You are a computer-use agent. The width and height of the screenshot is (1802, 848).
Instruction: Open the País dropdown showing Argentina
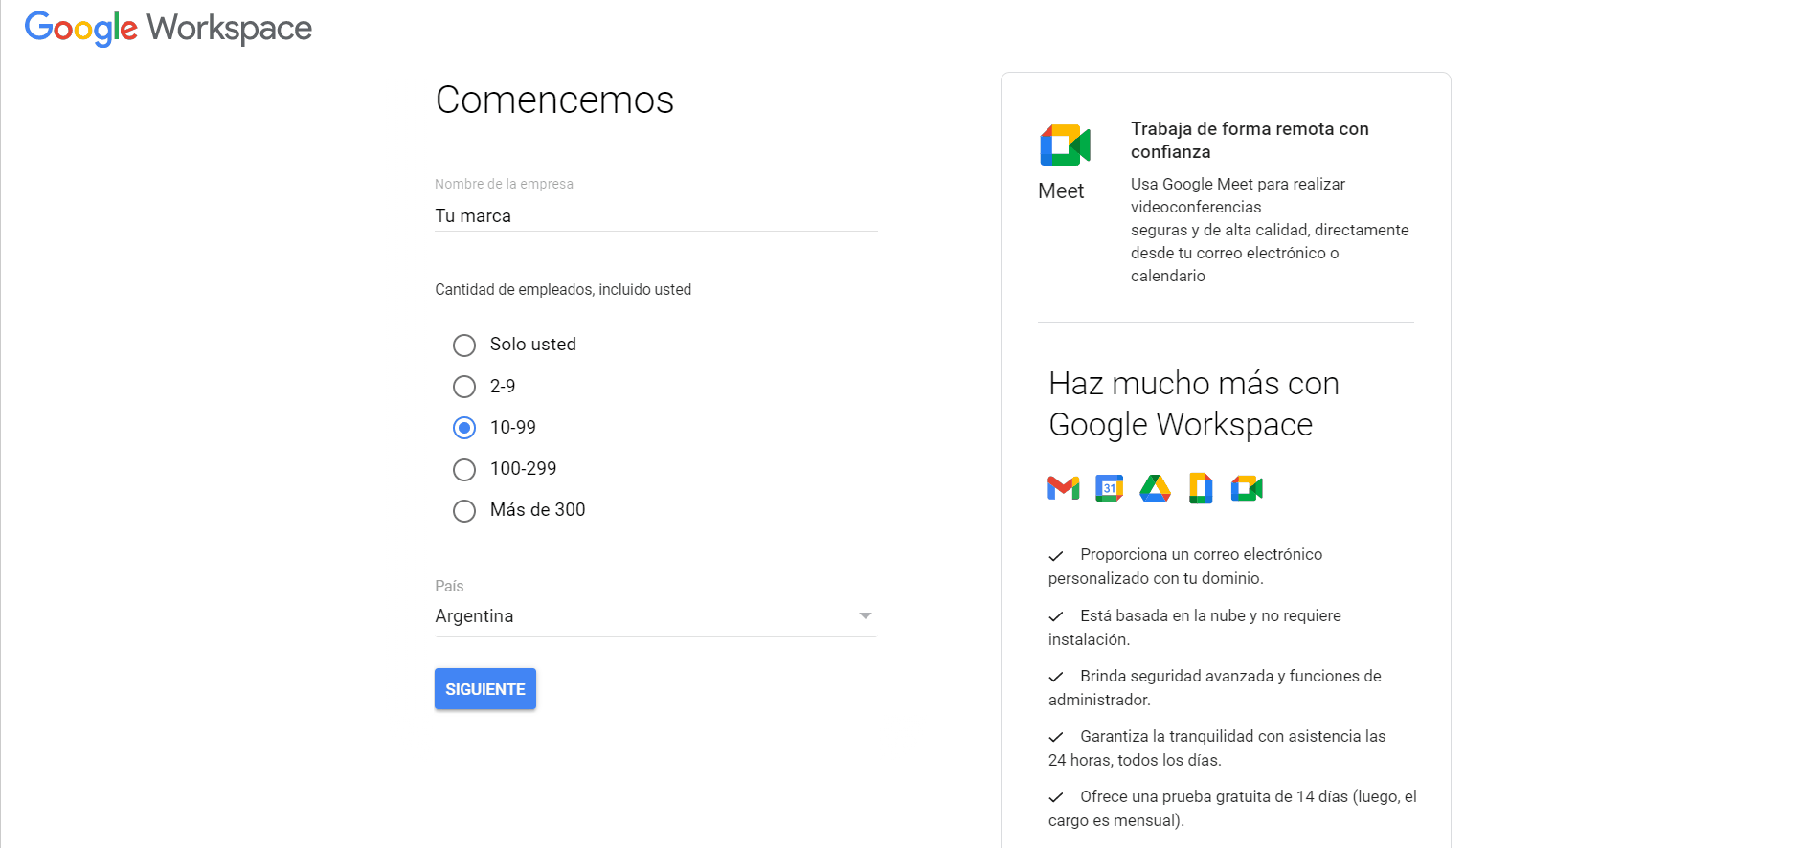(656, 616)
